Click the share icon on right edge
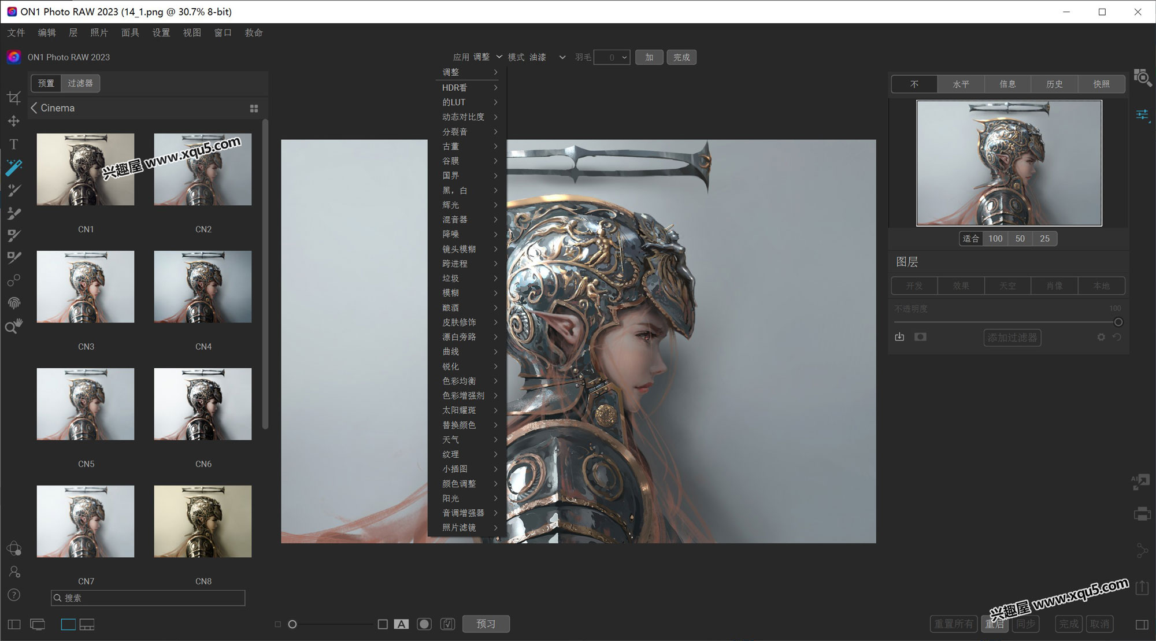The width and height of the screenshot is (1156, 641). [x=1142, y=550]
